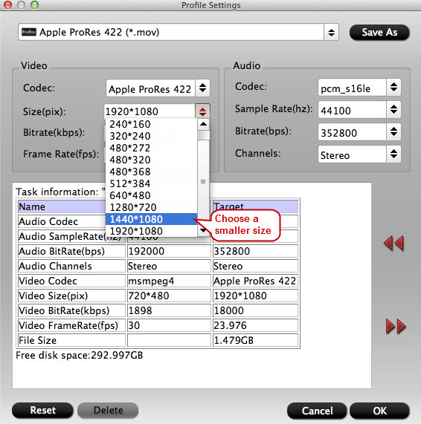This screenshot has width=421, height=424.
Task: Click the Cancel button
Action: [x=317, y=411]
